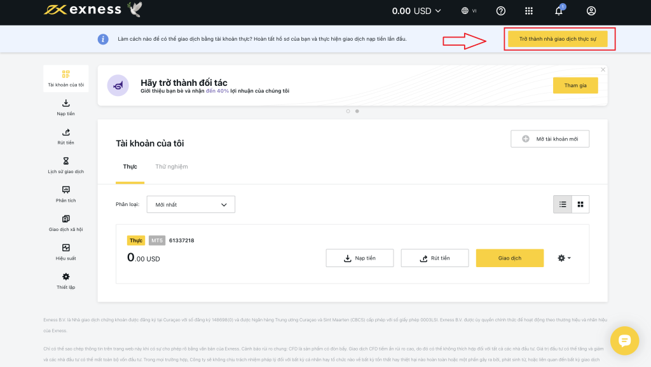Open 'Lịch sử giao dịch' in sidebar

pos(66,165)
